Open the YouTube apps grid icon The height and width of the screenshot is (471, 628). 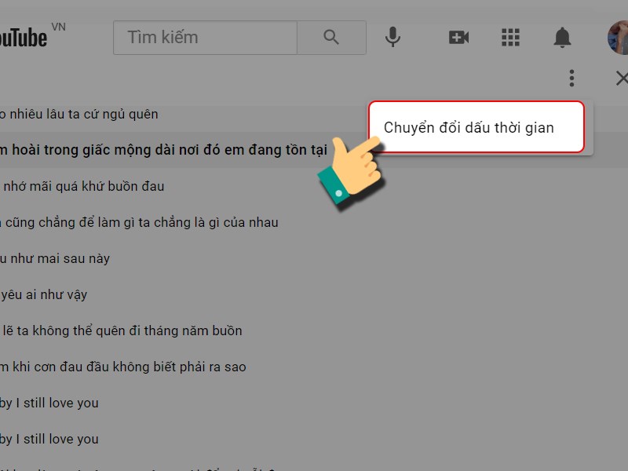click(510, 37)
